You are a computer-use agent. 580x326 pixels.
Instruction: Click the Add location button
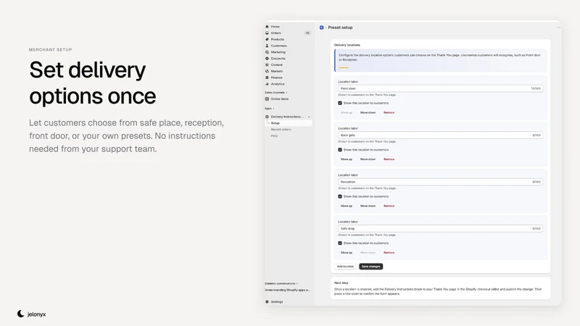(345, 266)
